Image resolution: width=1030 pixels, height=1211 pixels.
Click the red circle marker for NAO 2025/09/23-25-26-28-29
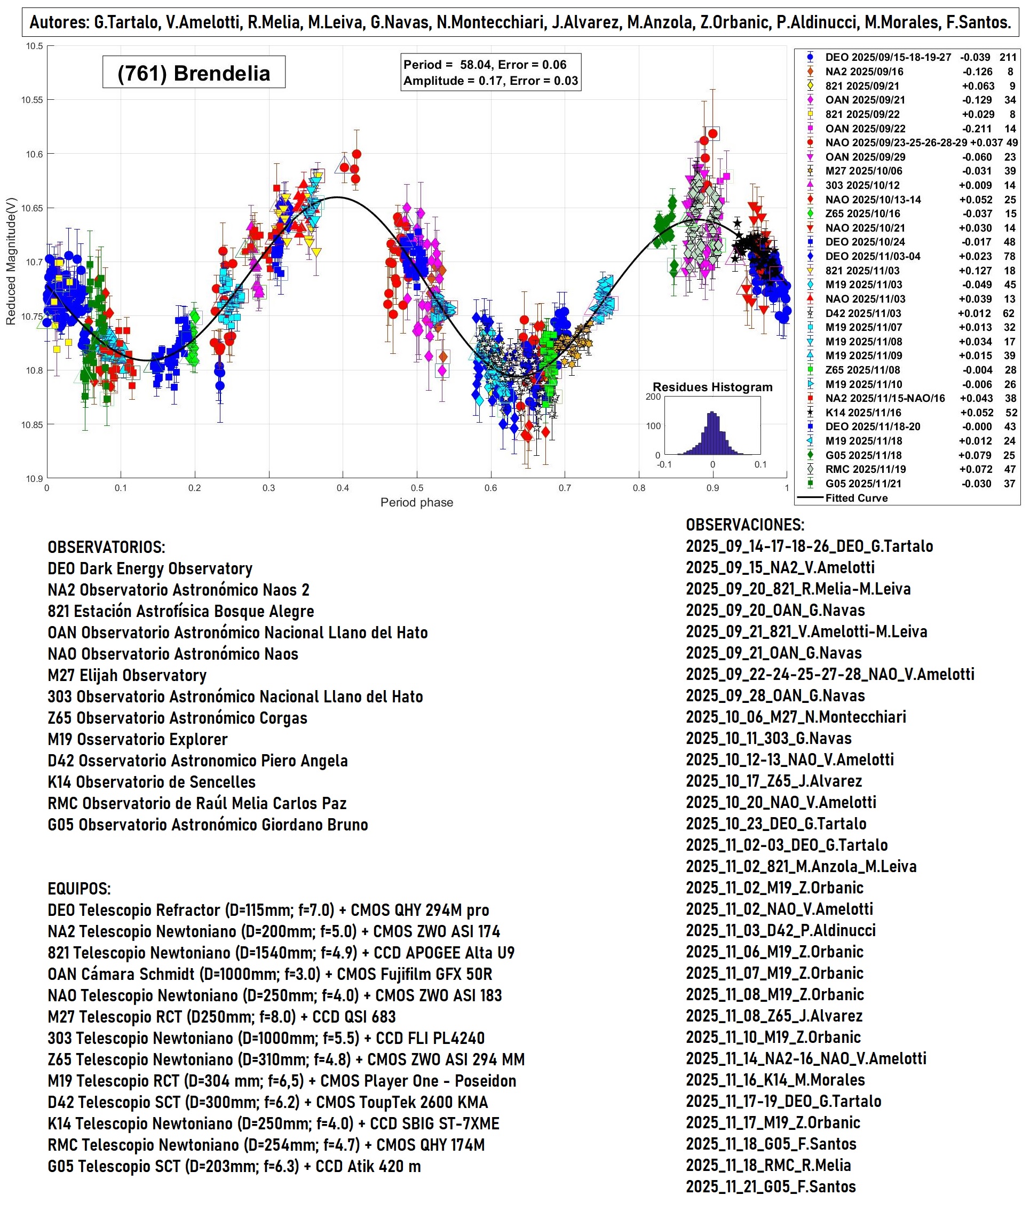810,143
